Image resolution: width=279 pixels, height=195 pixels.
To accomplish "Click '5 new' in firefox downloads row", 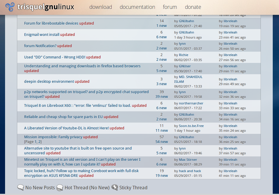I will 162,71.
